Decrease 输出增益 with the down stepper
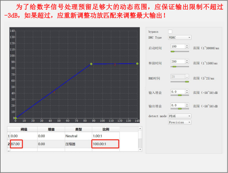Screen dimensions: 228x173 pos(187,106)
